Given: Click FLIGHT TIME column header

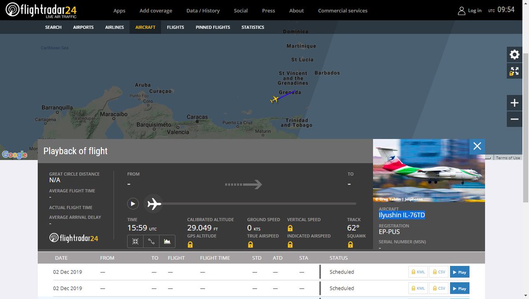Looking at the screenshot, I should click(x=215, y=258).
